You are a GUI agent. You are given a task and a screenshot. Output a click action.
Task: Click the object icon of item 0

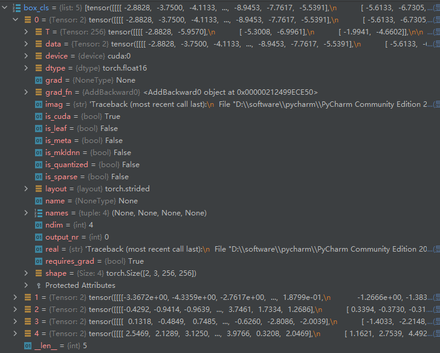(28, 19)
